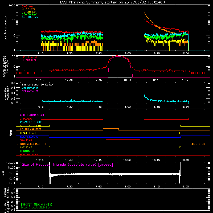Screen dimensions: 213x213
Task: Click the HI channel legend label
Action: [x=29, y=60]
